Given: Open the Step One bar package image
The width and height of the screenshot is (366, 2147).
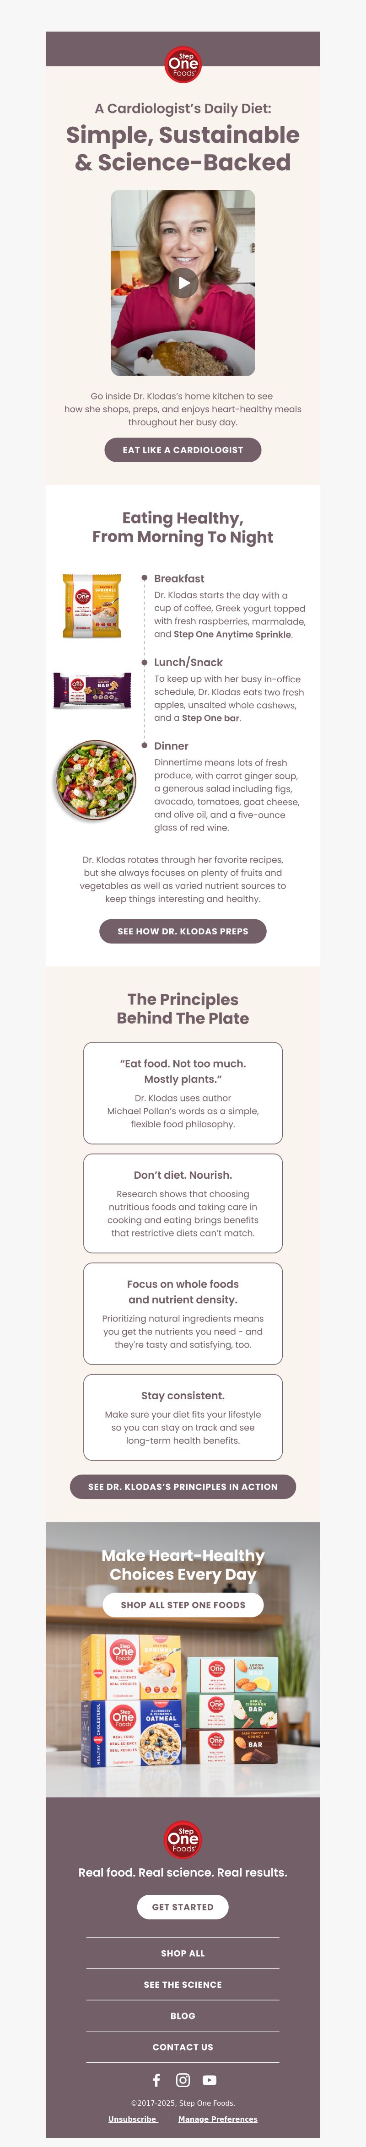Looking at the screenshot, I should click(91, 690).
